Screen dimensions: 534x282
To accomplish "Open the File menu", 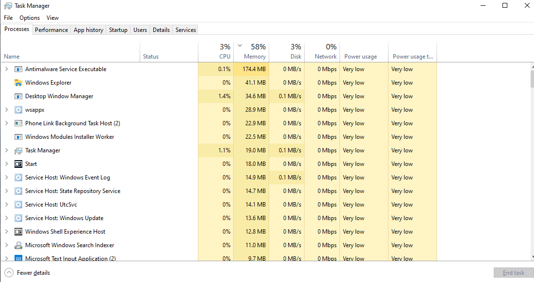I will pos(9,18).
